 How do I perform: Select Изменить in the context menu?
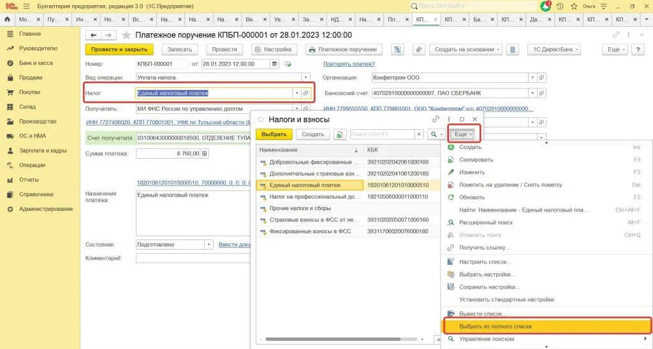point(547,172)
